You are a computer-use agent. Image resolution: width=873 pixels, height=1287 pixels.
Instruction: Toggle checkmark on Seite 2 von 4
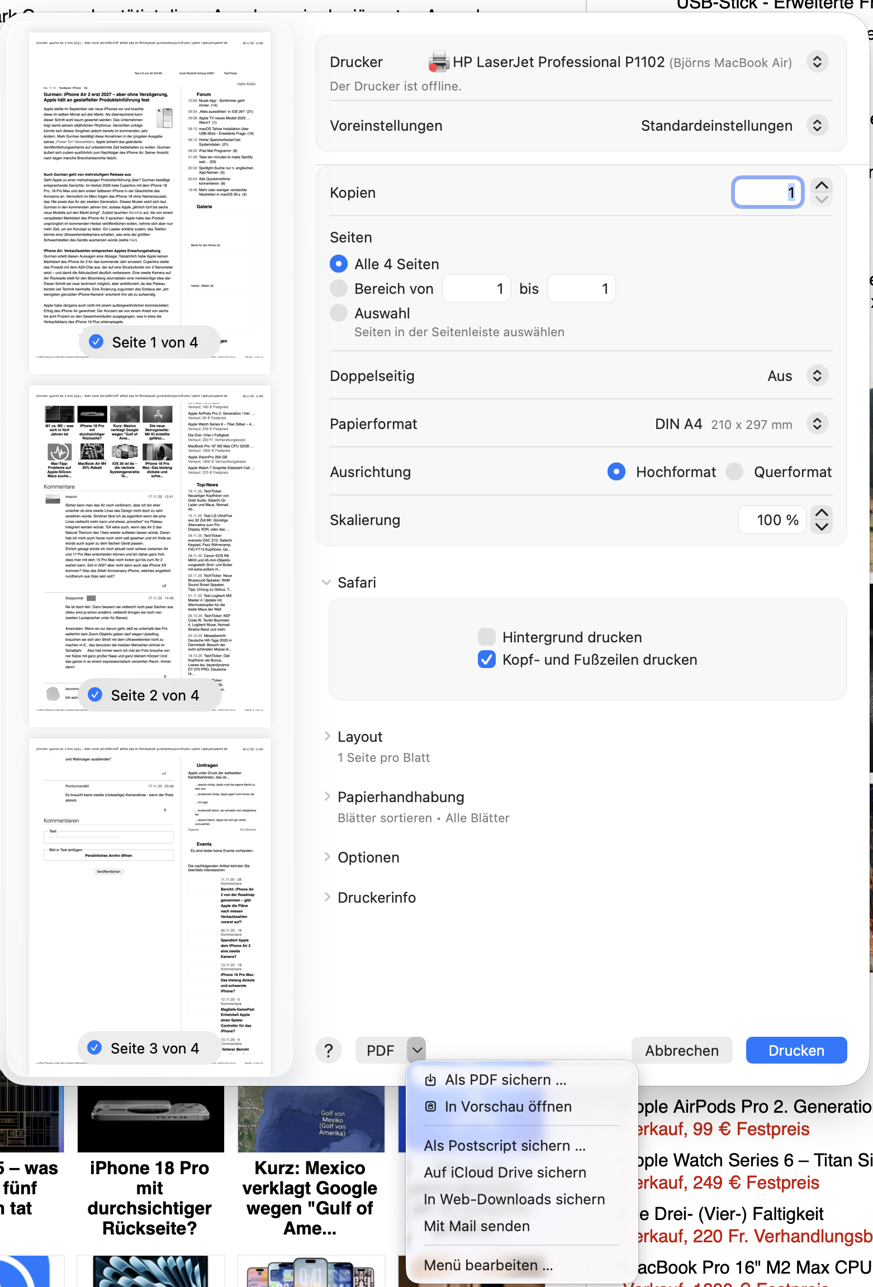(96, 695)
